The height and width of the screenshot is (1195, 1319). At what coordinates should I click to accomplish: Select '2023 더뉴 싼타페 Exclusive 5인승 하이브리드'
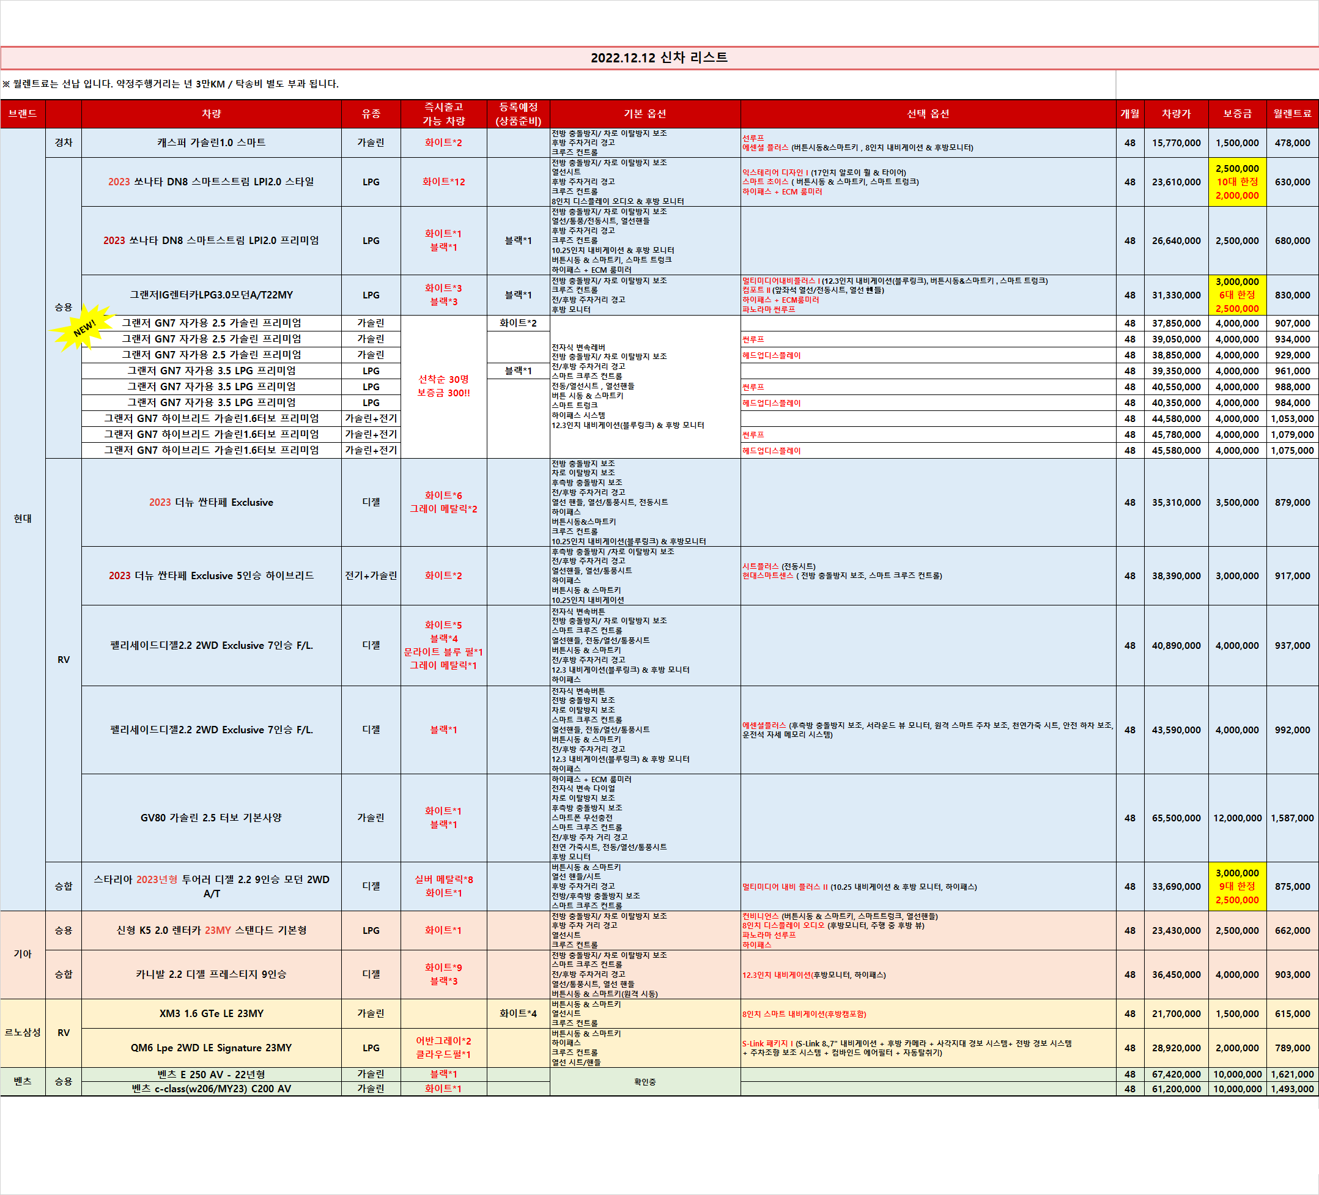[x=212, y=576]
